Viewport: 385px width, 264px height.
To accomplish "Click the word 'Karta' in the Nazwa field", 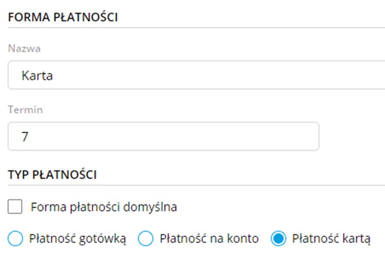I will click(37, 75).
